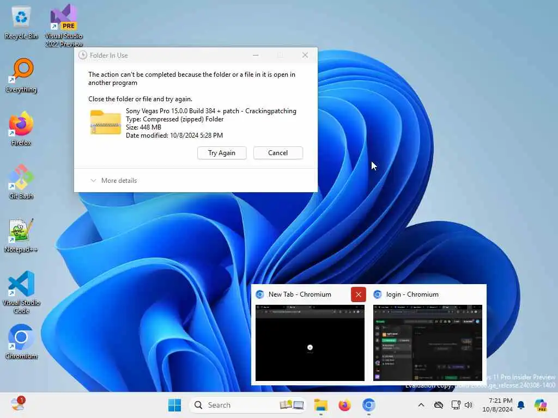
Task: Click the Folder In Use title clock icon
Action: tap(83, 55)
